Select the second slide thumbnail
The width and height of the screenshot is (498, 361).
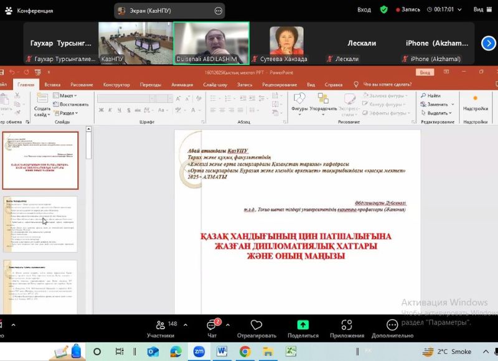tap(40, 224)
